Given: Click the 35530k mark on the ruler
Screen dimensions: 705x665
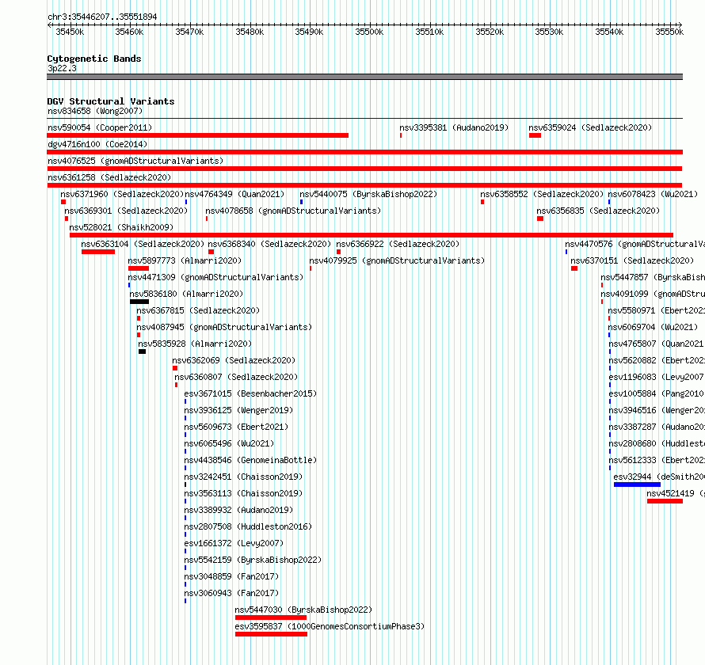Looking at the screenshot, I should [x=549, y=32].
